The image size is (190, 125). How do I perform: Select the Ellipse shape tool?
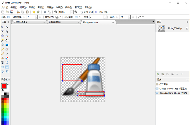tap(3, 71)
